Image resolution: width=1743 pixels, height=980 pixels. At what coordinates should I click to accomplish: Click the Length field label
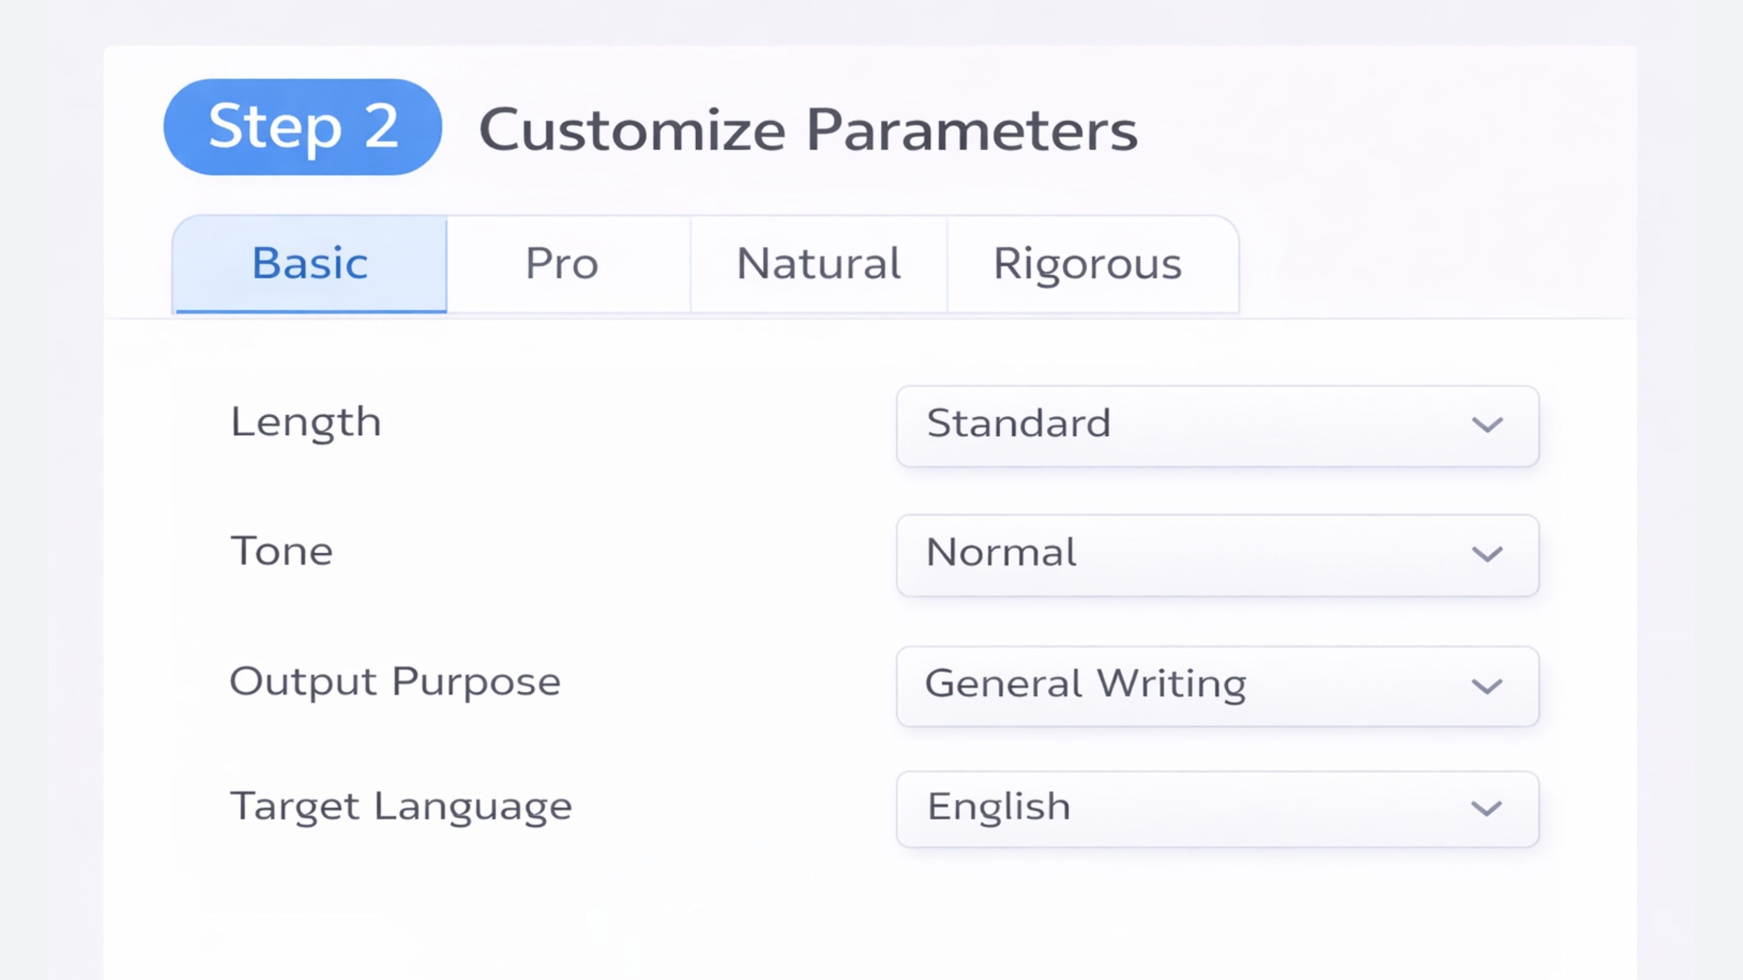306,423
